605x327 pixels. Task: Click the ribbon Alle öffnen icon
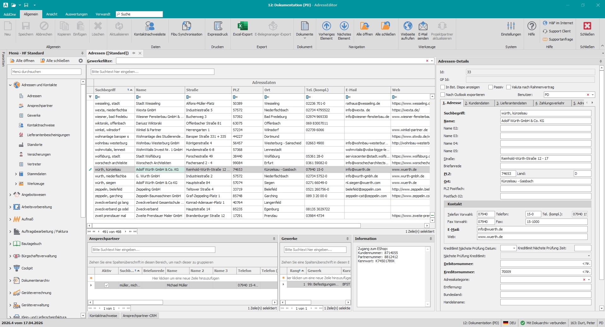364,29
